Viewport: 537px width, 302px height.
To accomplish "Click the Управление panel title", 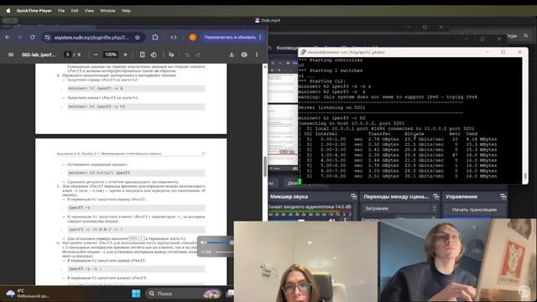I will [x=461, y=196].
